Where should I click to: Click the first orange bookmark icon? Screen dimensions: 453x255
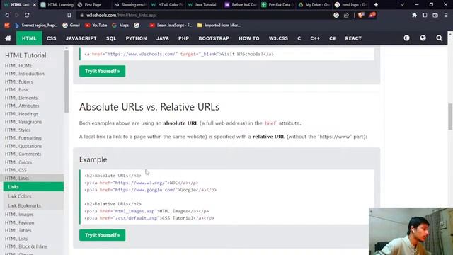[x=7, y=25]
